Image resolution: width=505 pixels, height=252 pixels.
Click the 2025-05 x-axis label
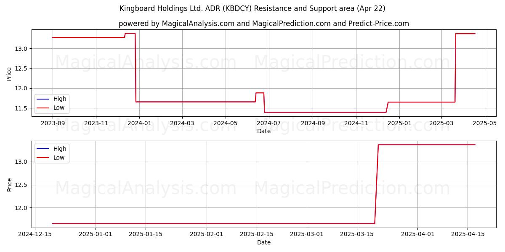click(485, 123)
